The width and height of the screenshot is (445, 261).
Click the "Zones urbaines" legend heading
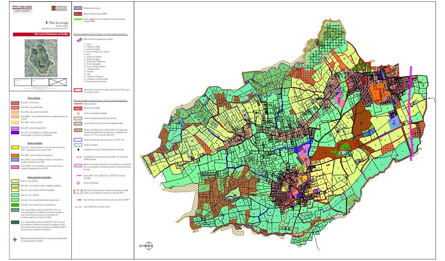[x=34, y=98]
